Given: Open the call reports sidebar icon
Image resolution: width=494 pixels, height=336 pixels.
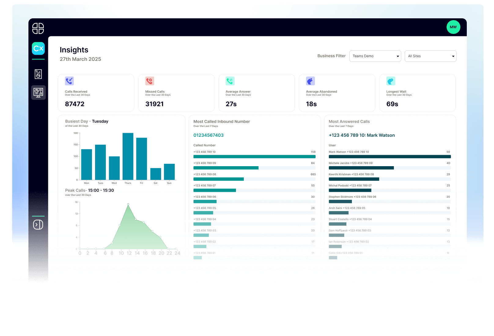Looking at the screenshot, I should [38, 74].
